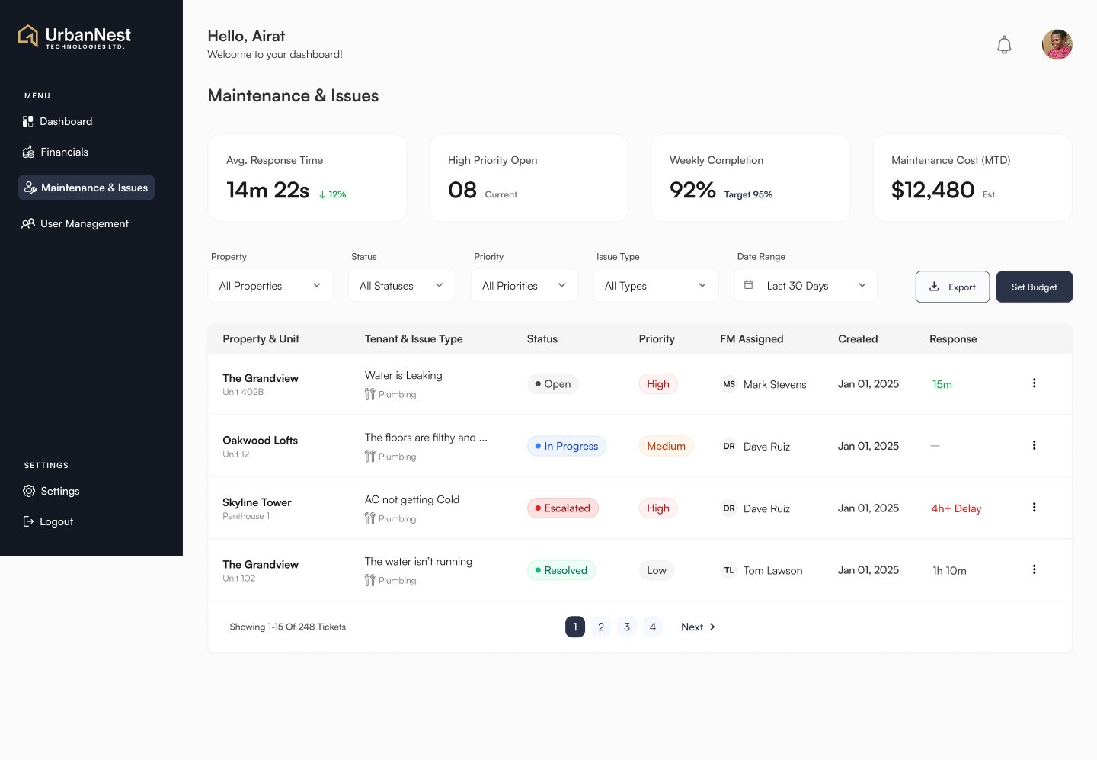
Task: Click the User Management people icon
Action: coord(28,223)
